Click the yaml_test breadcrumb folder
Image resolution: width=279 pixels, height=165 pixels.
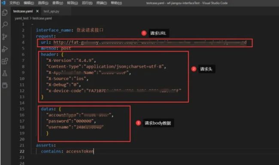coord(21,18)
